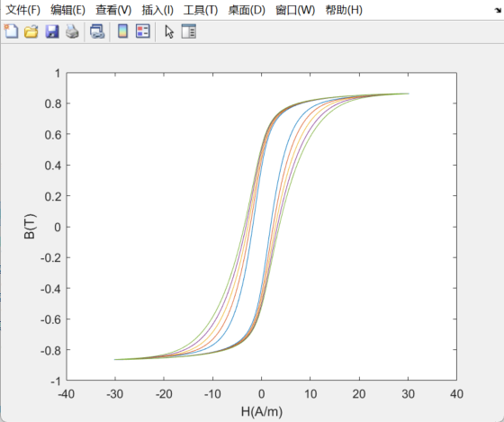Open a file using the folder icon

click(x=31, y=31)
